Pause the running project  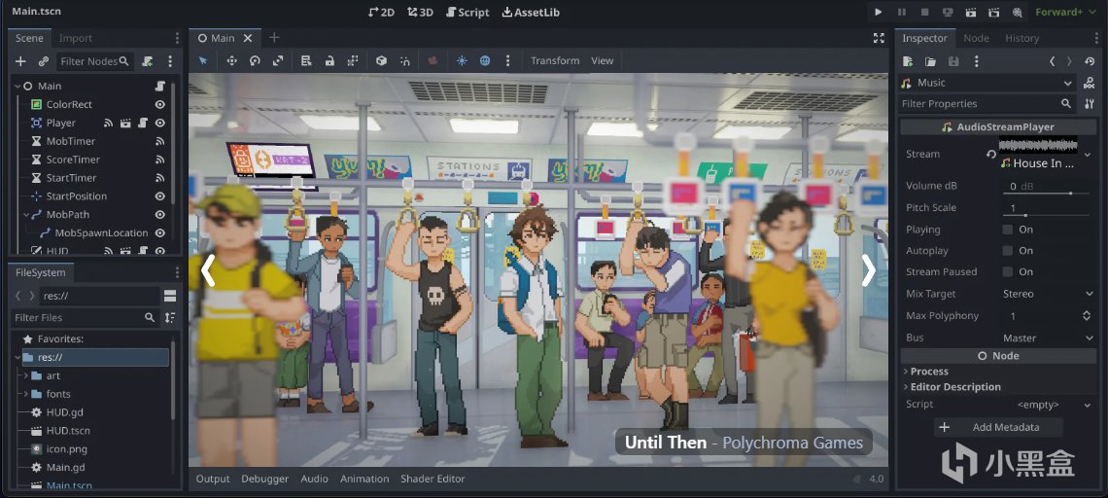click(902, 12)
